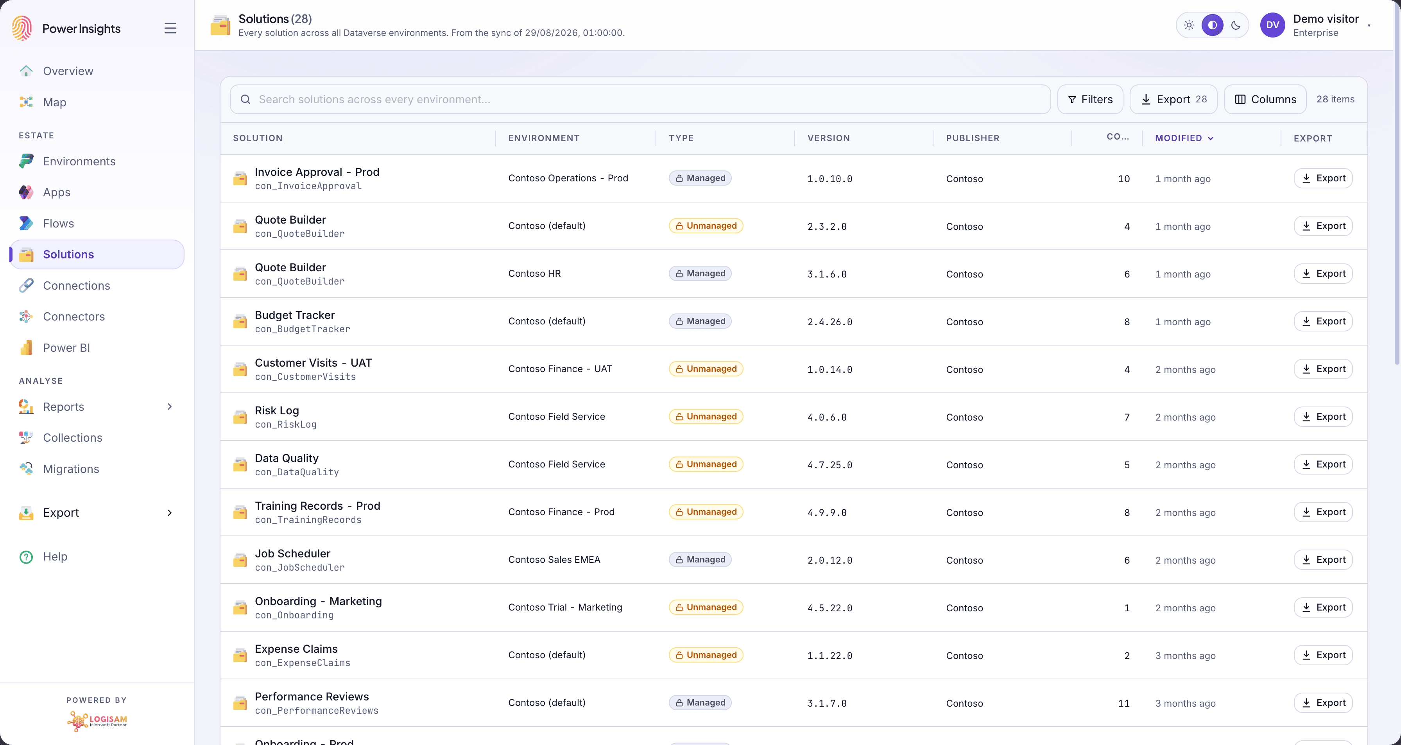Click the Solutions folder sidebar icon

26,254
